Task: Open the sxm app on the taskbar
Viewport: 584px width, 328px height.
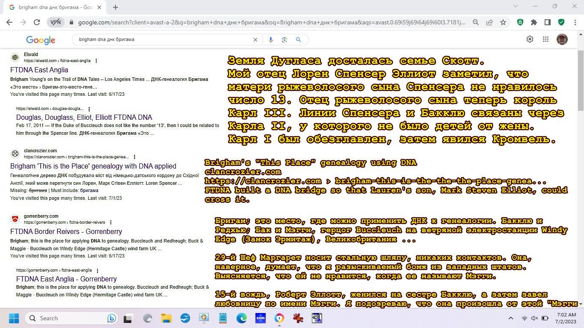Action: (x=260, y=318)
